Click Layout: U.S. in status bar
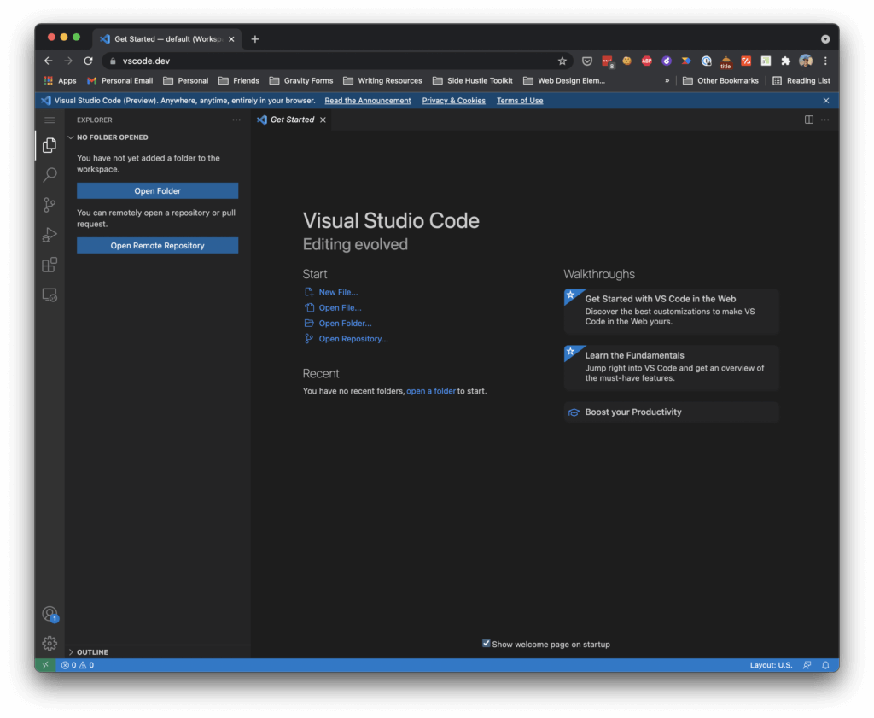 [x=771, y=665]
